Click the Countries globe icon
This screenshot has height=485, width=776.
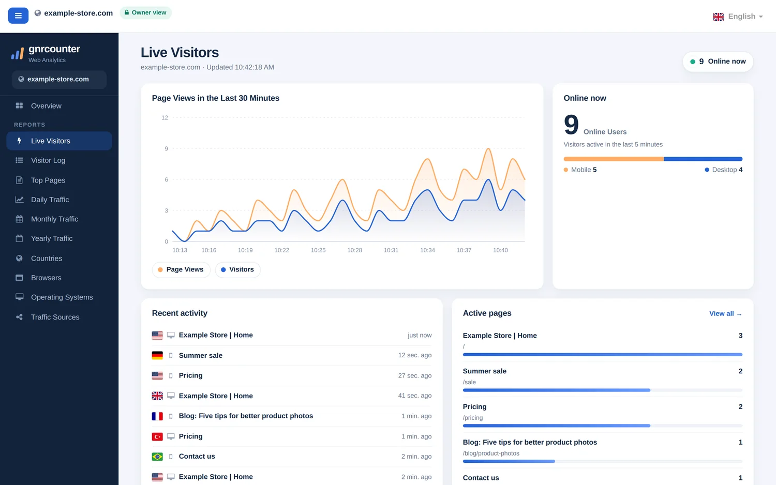point(19,258)
